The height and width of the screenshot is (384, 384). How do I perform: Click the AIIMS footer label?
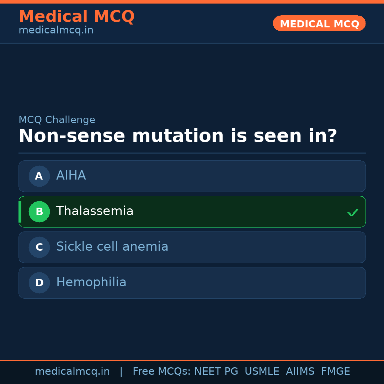click(300, 372)
